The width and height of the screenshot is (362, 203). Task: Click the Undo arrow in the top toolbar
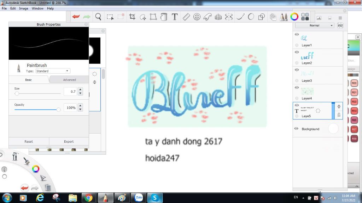point(76,17)
